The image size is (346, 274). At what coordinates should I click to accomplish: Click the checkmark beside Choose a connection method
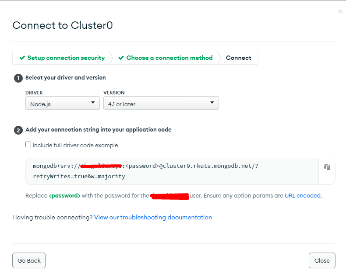[121, 58]
